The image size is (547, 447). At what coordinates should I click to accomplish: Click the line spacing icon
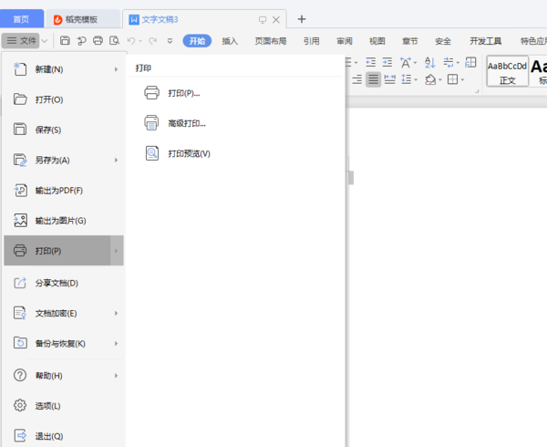coord(406,79)
